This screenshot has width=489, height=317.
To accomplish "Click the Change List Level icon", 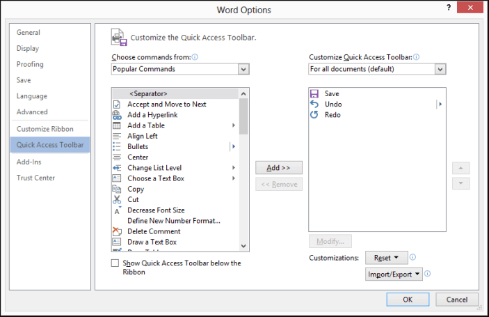I will pos(117,168).
